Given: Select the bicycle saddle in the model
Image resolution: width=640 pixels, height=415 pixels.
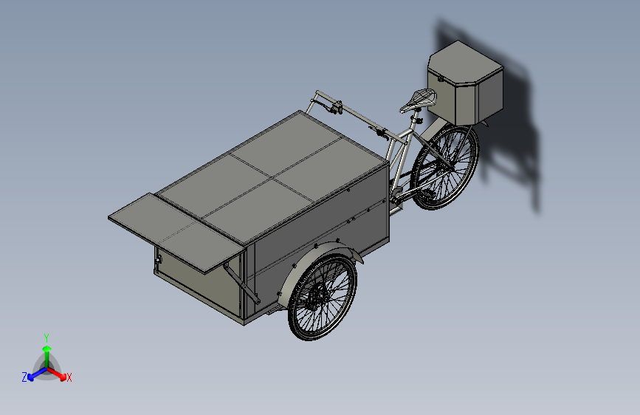Looking at the screenshot, I should click(419, 100).
